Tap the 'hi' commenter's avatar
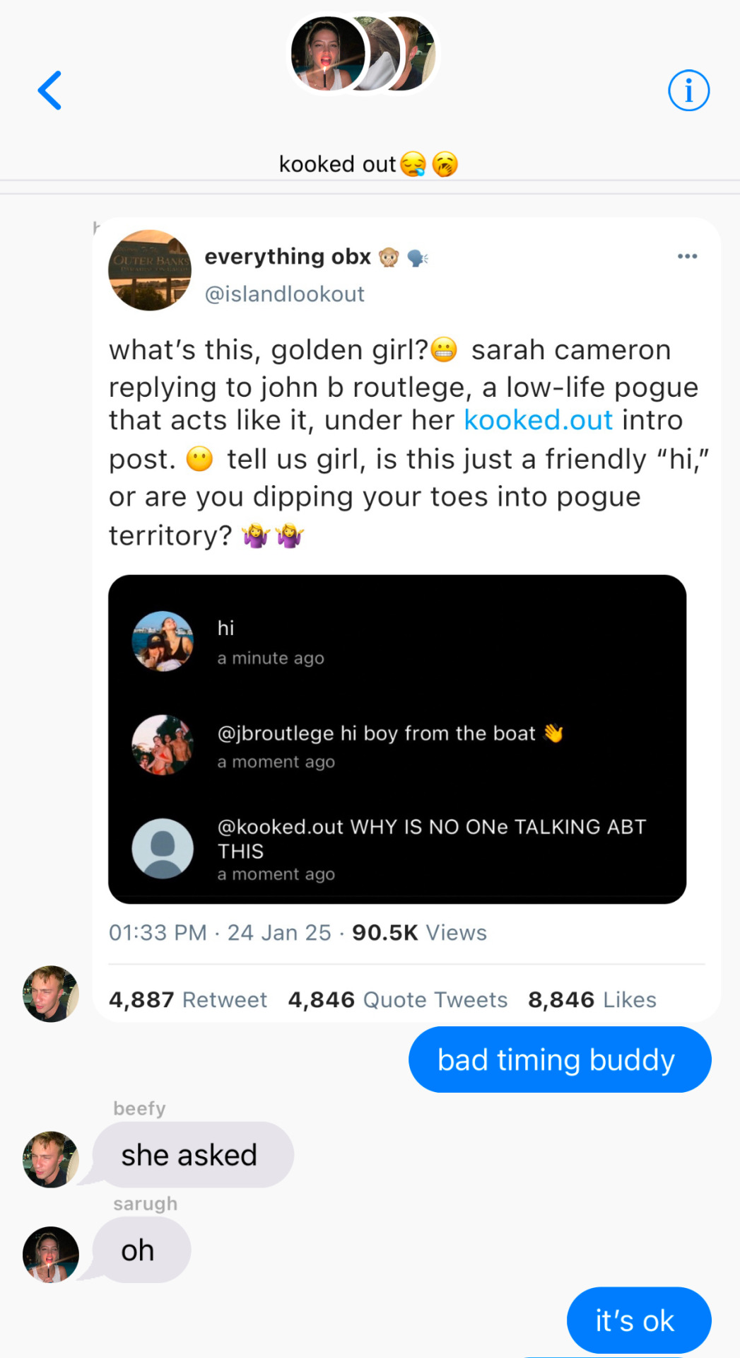The image size is (740, 1358). coord(163,641)
